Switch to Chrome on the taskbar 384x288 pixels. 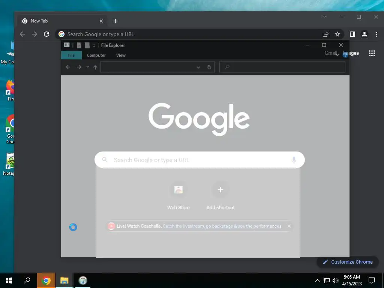tap(46, 280)
